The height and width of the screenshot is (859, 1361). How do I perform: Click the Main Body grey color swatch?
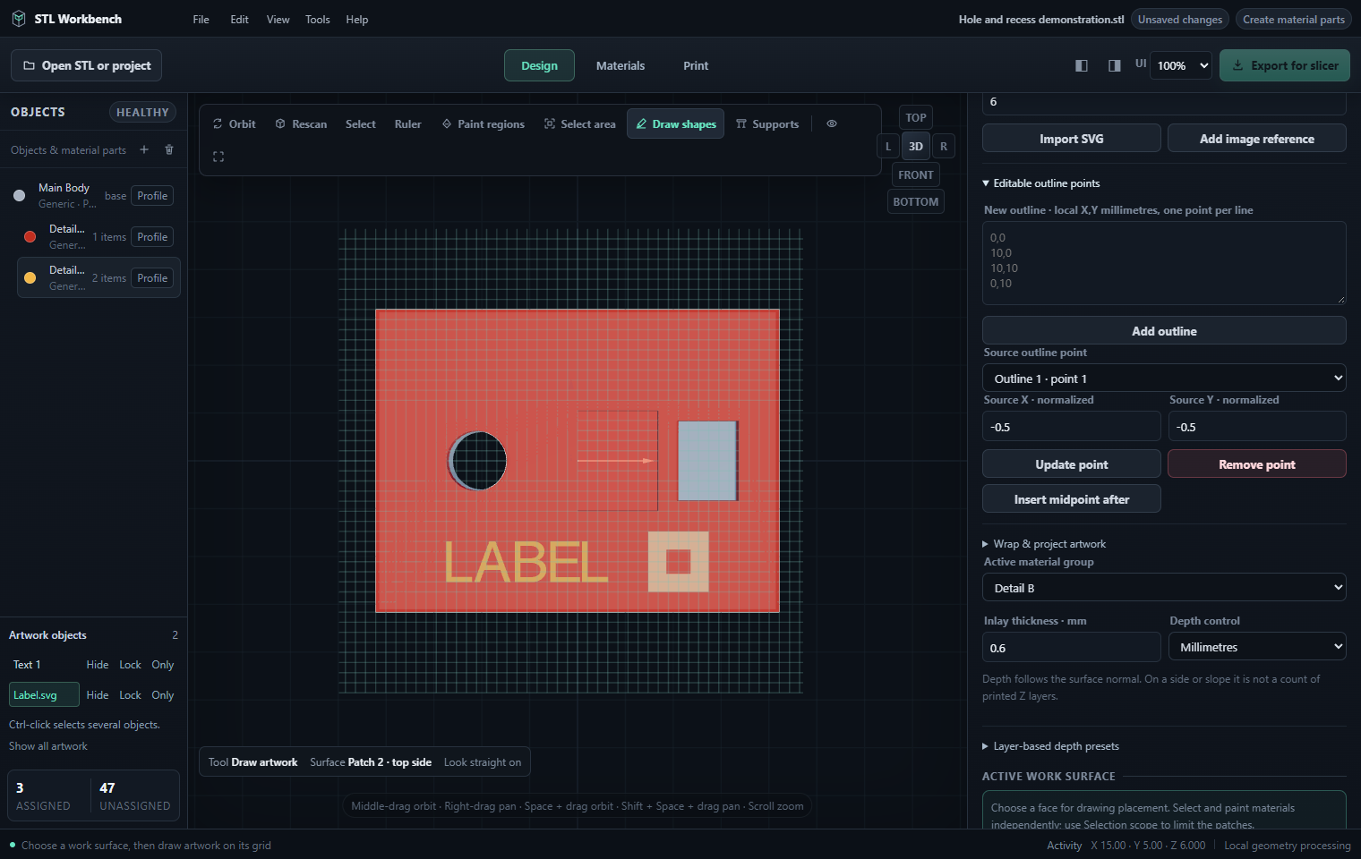[20, 195]
